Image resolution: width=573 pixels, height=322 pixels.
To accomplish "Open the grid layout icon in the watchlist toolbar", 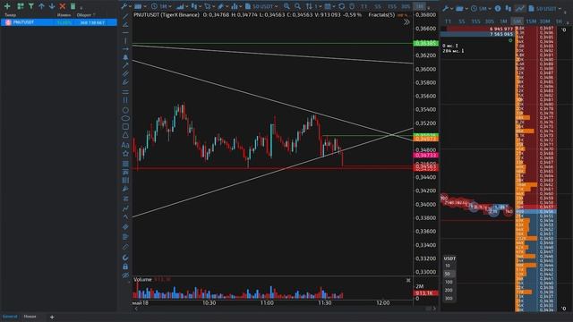I will point(21,6).
